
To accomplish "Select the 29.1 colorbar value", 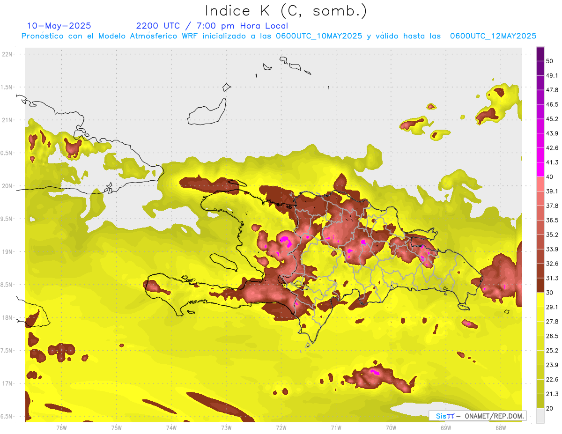I will (552, 307).
